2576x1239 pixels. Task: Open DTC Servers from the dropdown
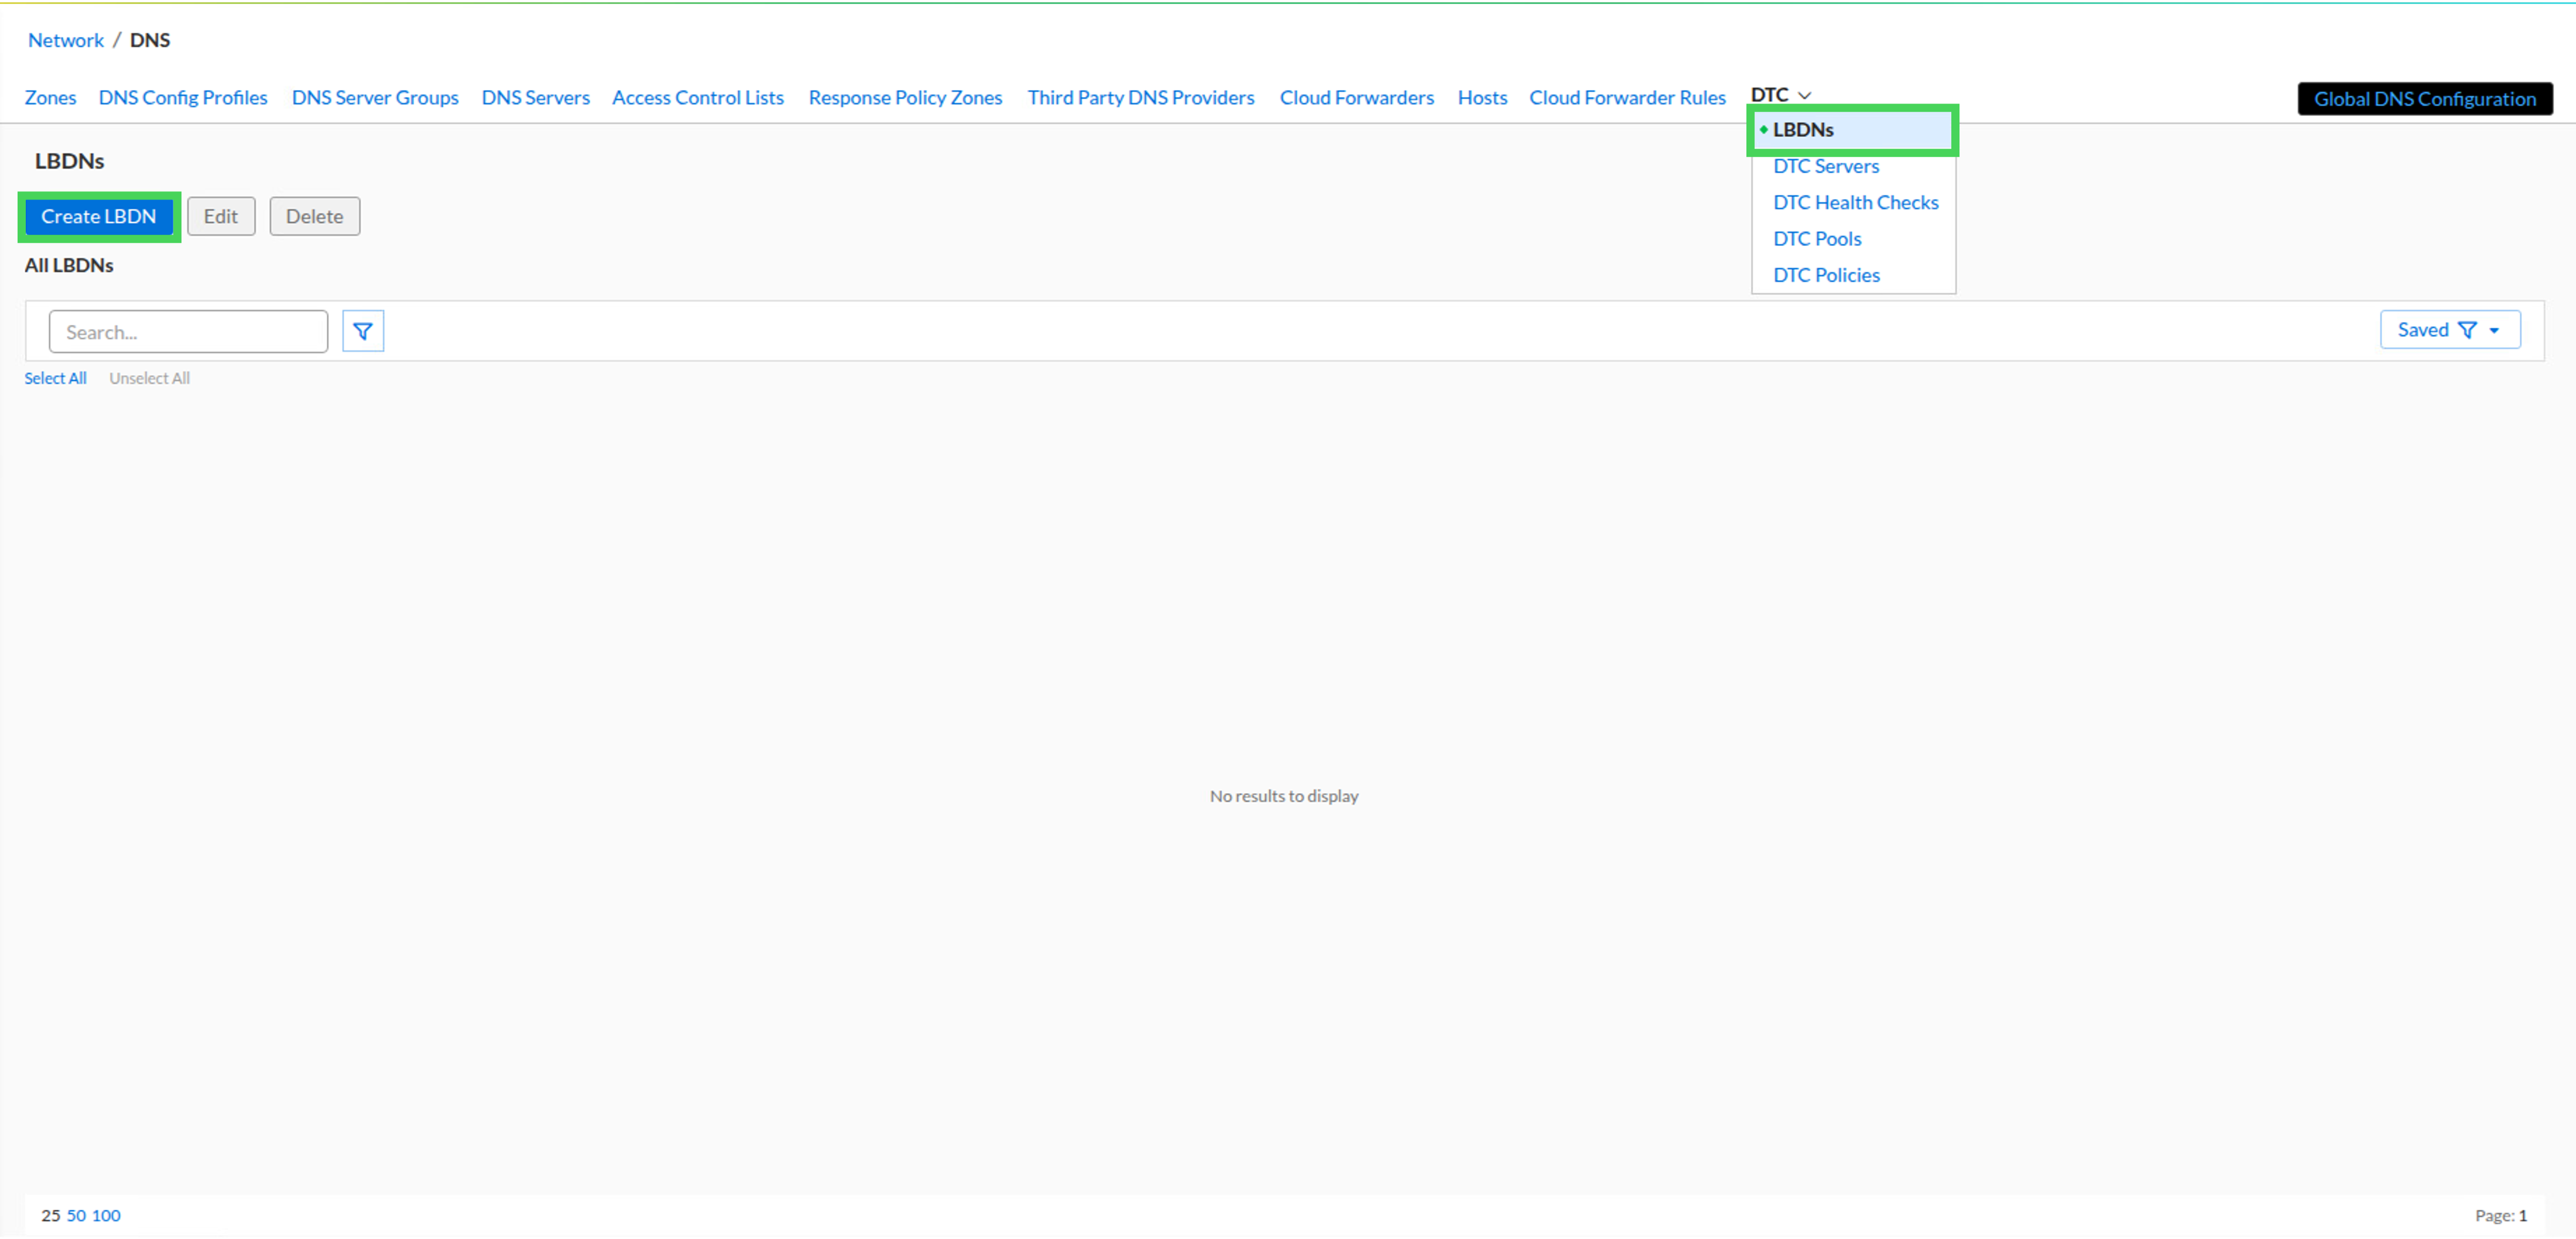pyautogui.click(x=1825, y=166)
